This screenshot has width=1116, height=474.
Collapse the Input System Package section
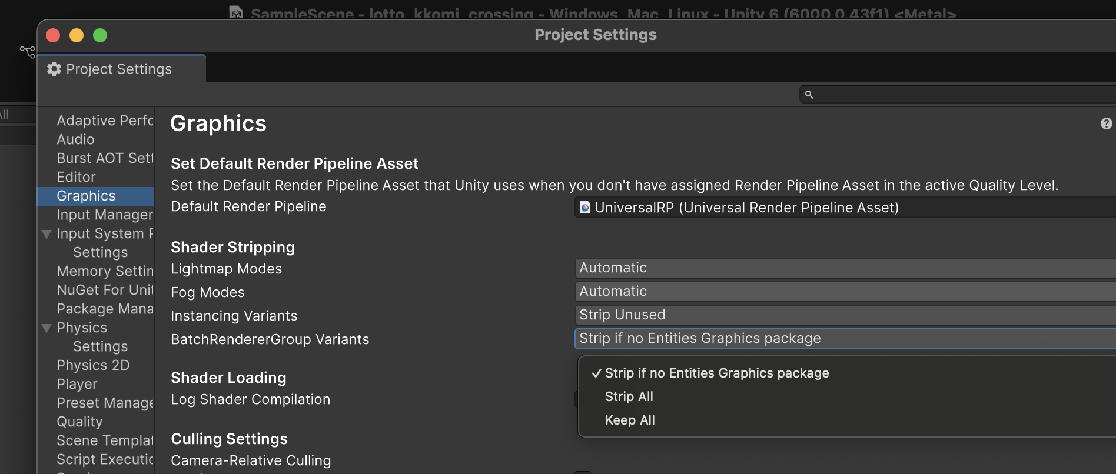coord(46,234)
